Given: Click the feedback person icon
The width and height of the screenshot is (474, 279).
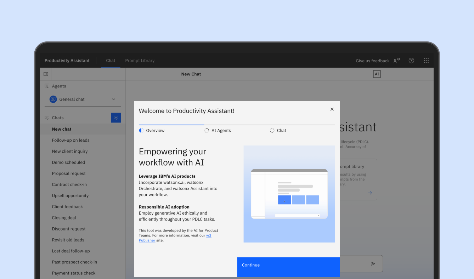Looking at the screenshot, I should [x=396, y=61].
